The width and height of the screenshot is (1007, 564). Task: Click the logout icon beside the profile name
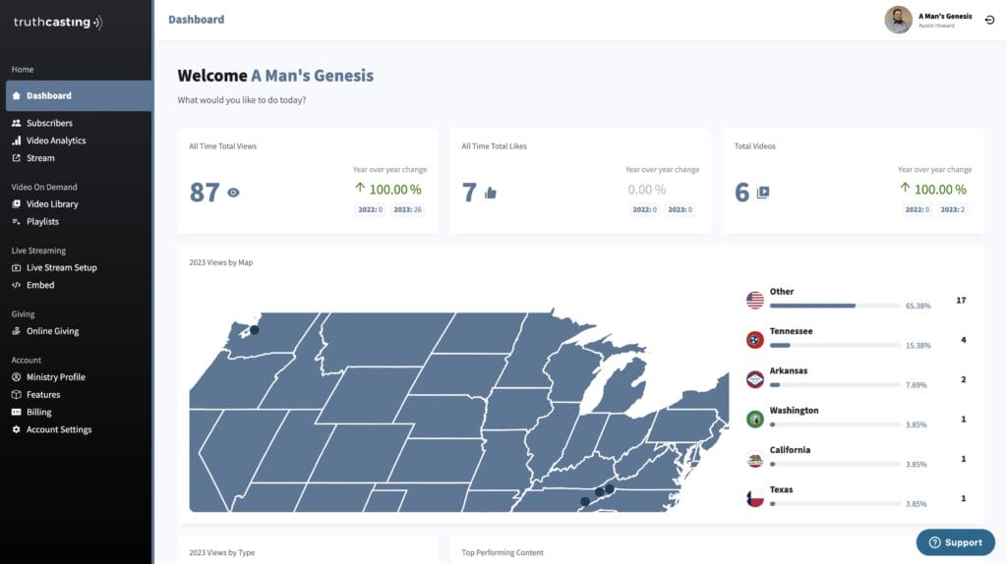(989, 20)
